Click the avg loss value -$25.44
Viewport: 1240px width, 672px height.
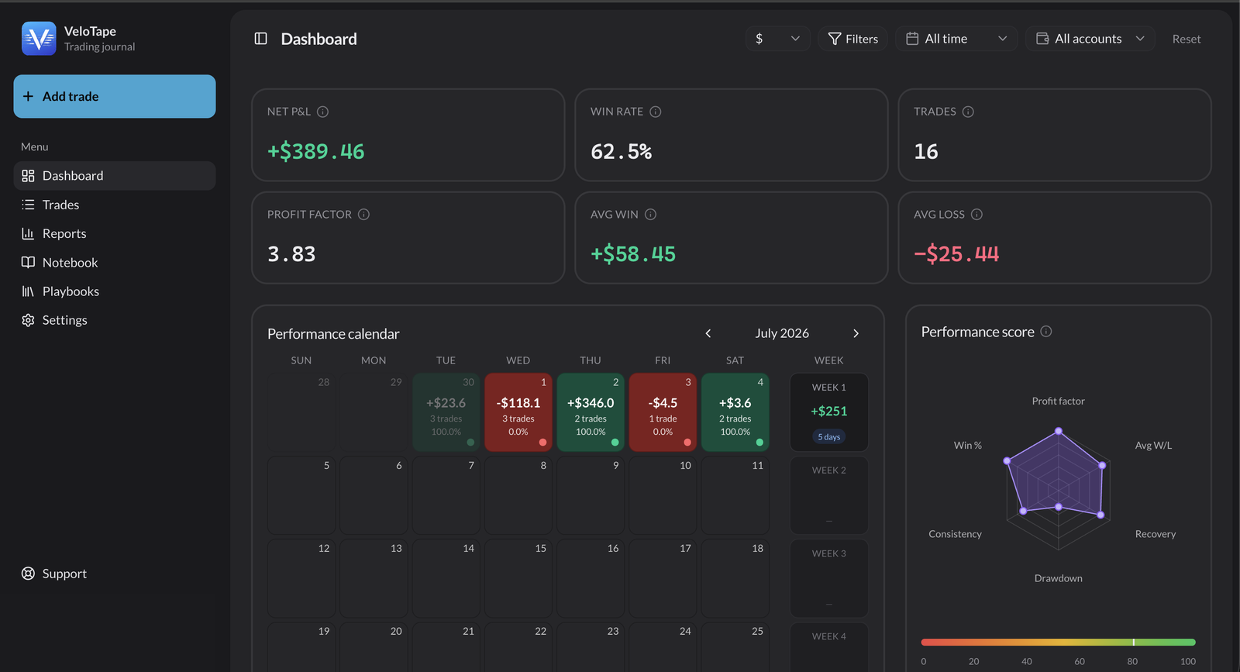(x=956, y=254)
